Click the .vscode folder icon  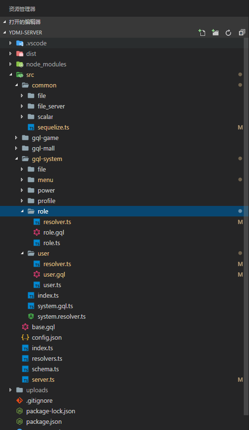click(20, 43)
